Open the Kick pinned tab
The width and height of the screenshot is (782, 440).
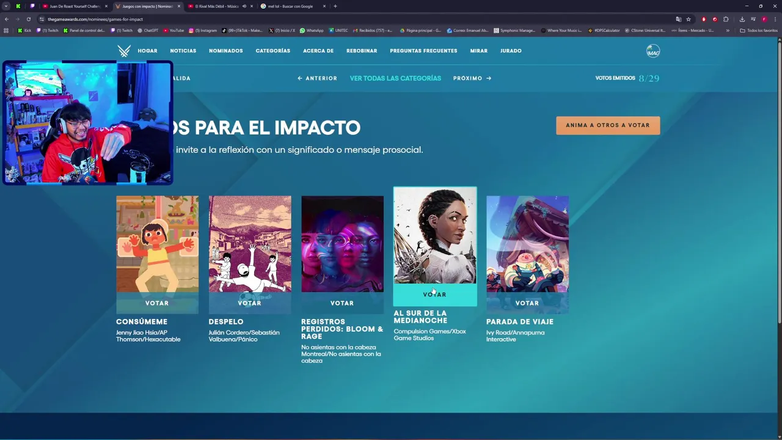pos(18,6)
